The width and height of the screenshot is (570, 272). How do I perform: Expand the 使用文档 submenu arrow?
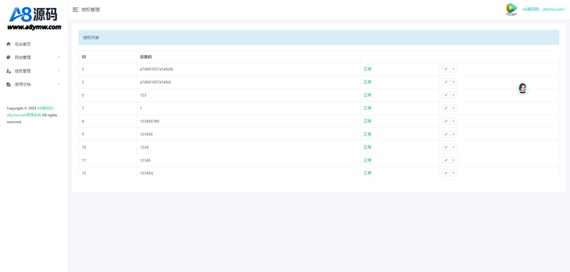(59, 84)
